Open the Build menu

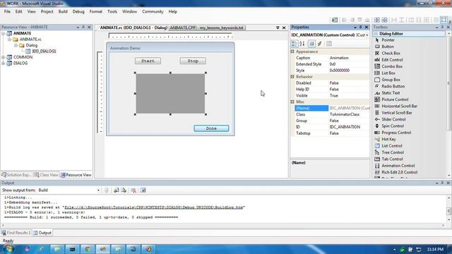(63, 11)
